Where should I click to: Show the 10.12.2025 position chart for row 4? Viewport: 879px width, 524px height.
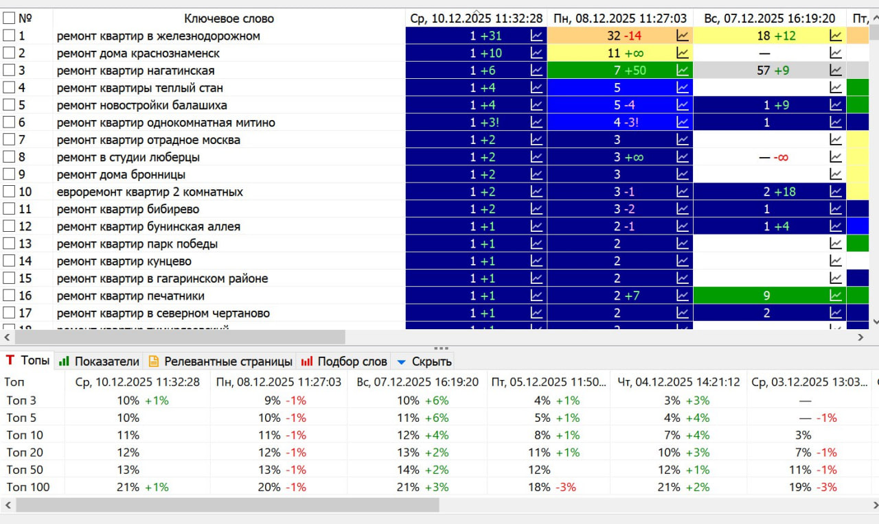tap(536, 88)
